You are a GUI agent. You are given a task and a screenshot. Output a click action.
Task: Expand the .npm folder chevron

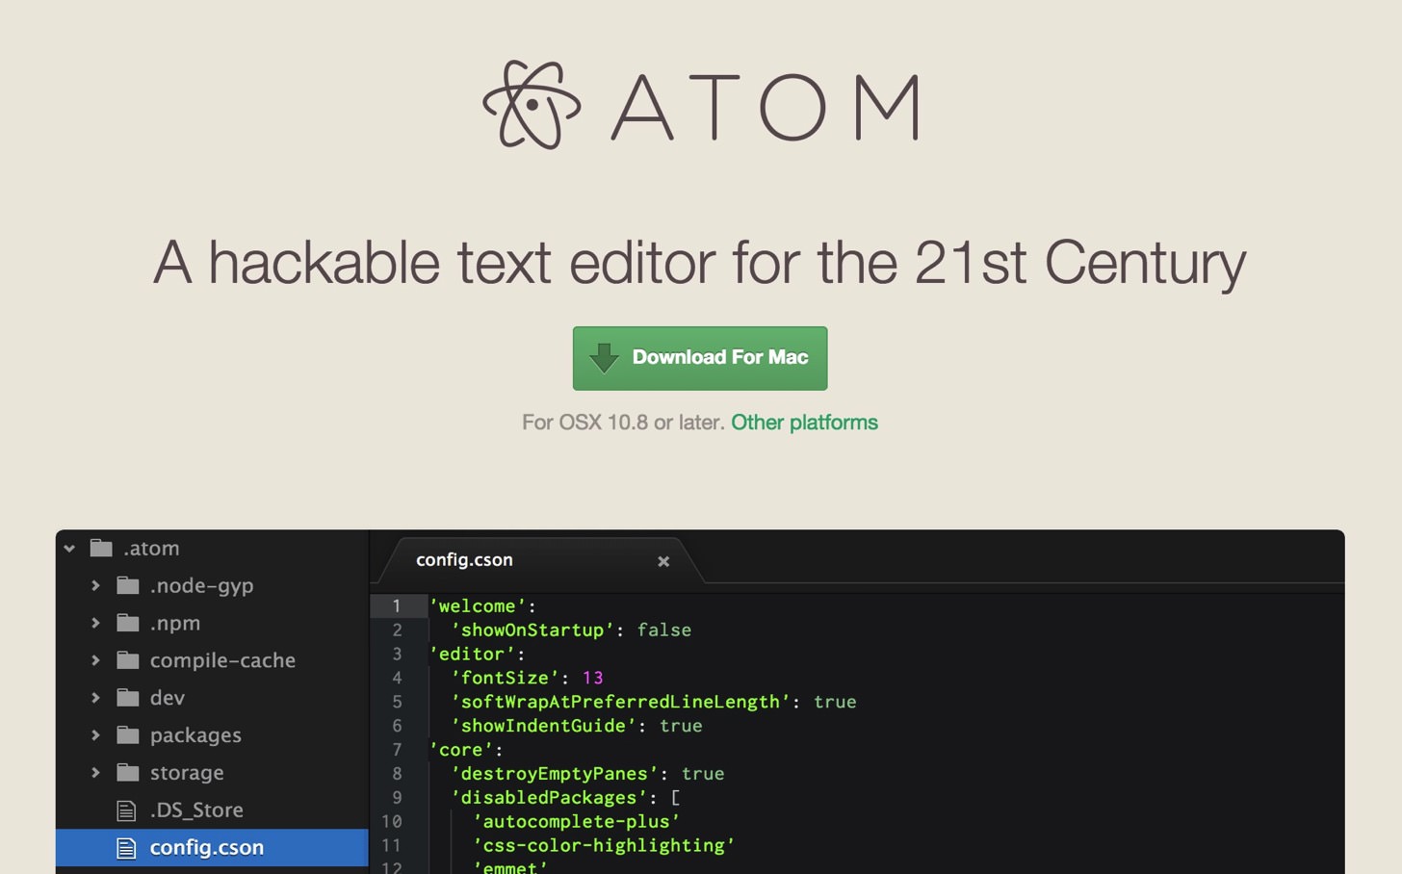(95, 623)
